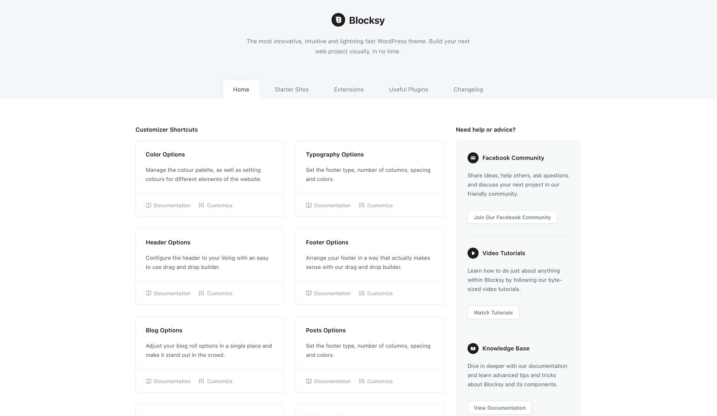Click book icon in Header Options card
This screenshot has width=717, height=416.
[148, 293]
